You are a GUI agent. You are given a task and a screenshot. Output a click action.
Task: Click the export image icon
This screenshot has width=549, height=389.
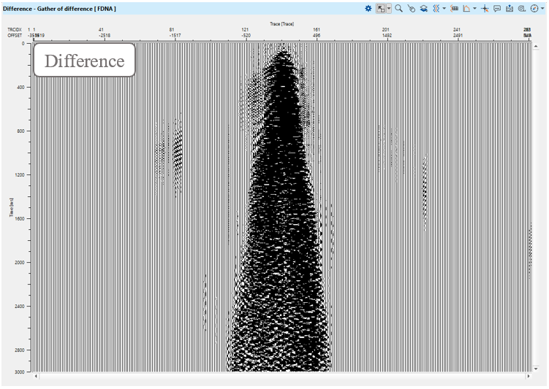click(x=510, y=8)
